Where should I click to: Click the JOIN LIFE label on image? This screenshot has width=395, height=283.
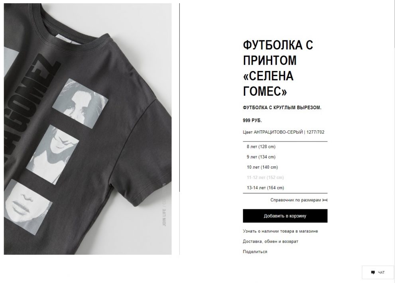[x=164, y=218]
